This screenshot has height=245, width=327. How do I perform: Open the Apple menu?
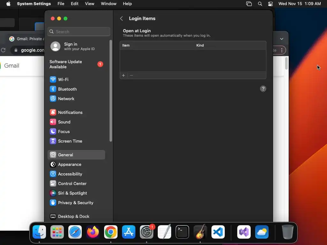(x=8, y=4)
